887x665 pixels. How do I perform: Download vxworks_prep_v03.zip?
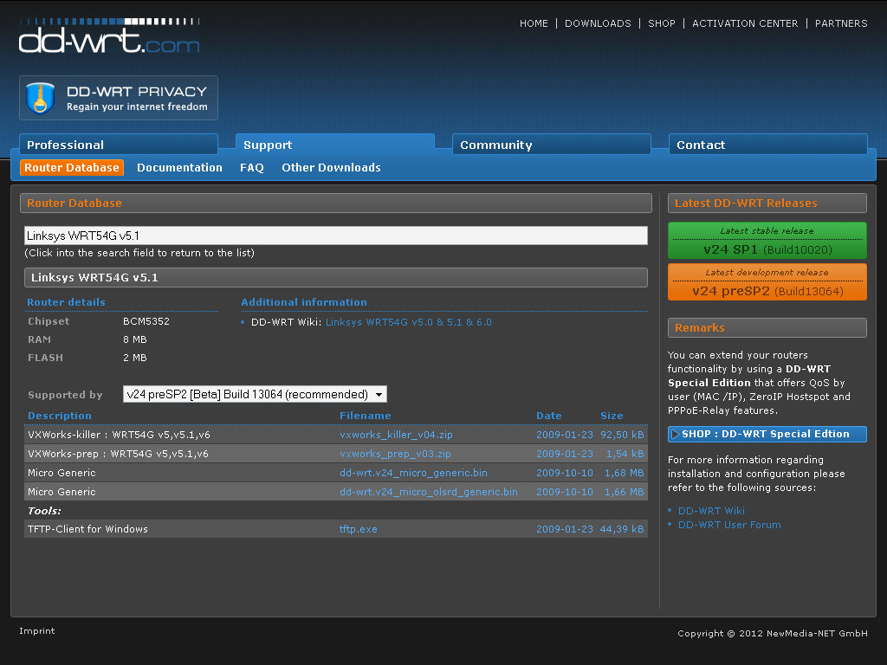point(395,454)
